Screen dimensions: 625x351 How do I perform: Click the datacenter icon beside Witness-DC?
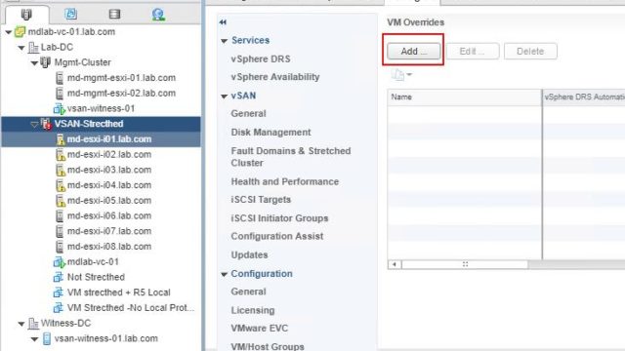click(33, 324)
